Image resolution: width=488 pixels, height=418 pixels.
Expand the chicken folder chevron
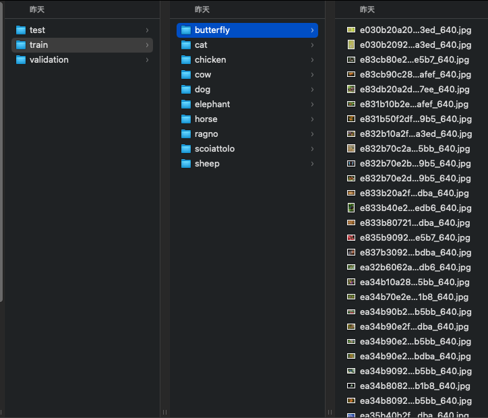click(x=312, y=60)
